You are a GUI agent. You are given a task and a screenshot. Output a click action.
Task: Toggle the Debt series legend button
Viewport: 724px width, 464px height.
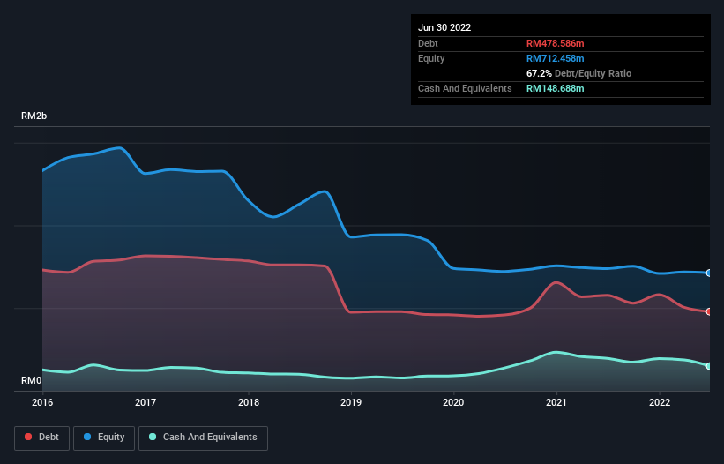[x=41, y=438]
